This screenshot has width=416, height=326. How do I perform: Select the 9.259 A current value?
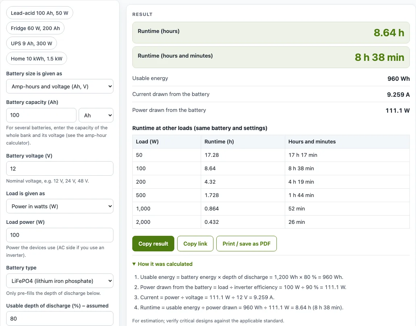tap(398, 95)
